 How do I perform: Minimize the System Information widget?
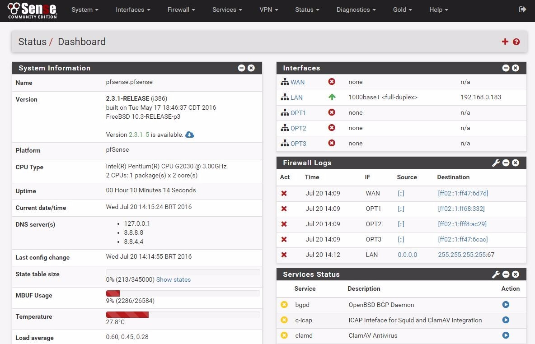242,68
